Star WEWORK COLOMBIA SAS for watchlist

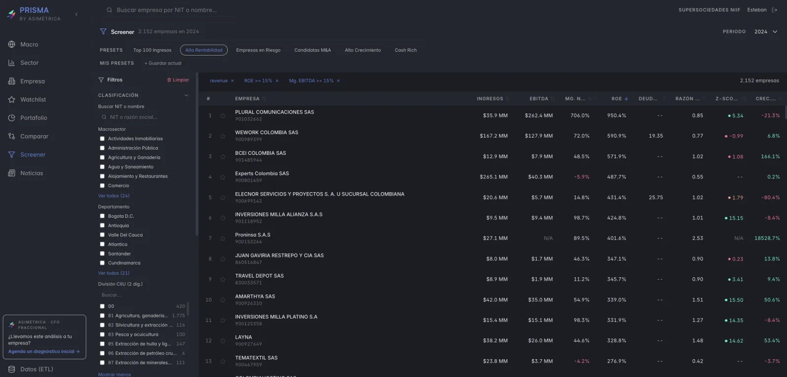tap(223, 136)
